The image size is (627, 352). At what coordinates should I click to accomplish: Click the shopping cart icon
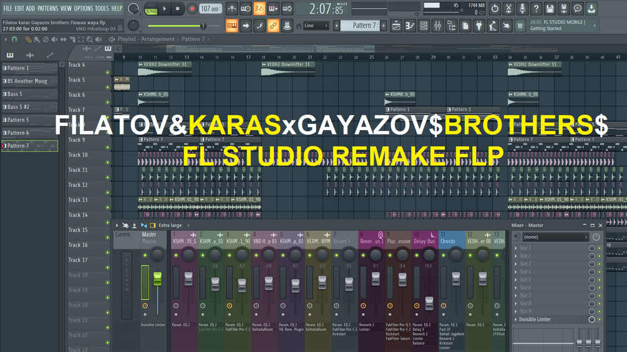(x=520, y=26)
